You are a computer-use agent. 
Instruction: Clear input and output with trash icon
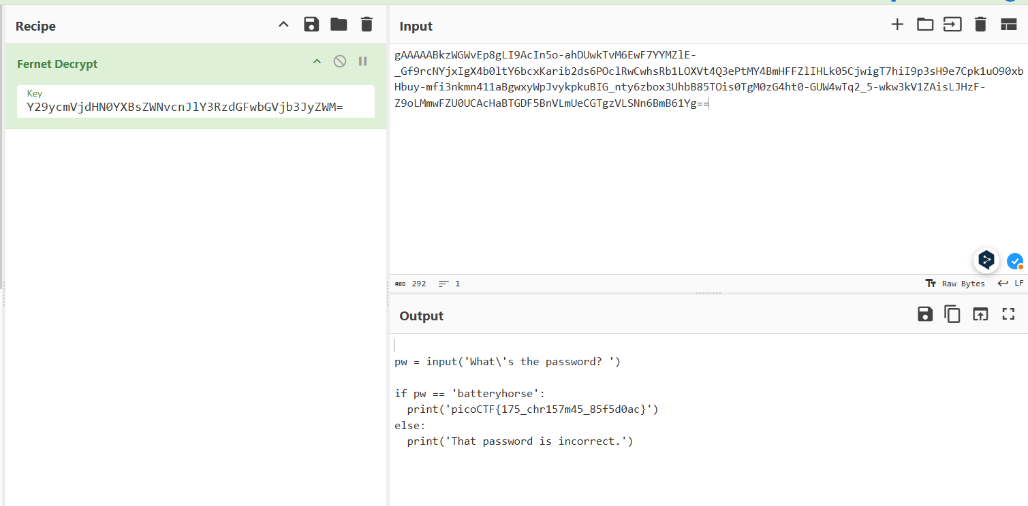[x=980, y=25]
